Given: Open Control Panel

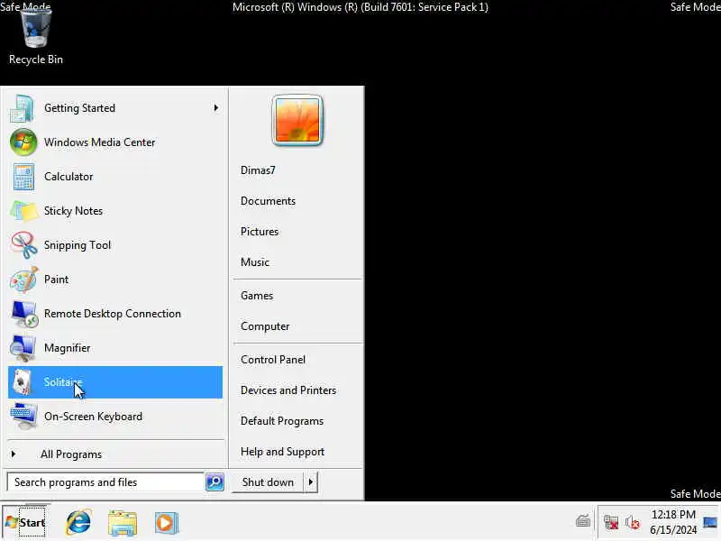Looking at the screenshot, I should [x=273, y=359].
